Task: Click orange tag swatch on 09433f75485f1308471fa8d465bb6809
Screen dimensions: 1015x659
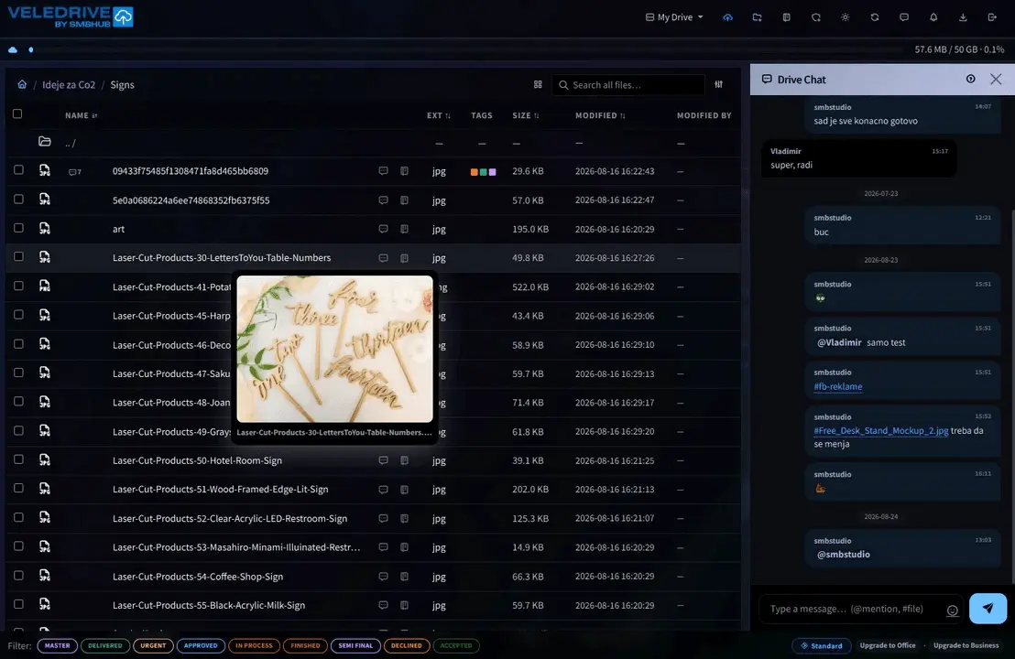Action: (474, 172)
